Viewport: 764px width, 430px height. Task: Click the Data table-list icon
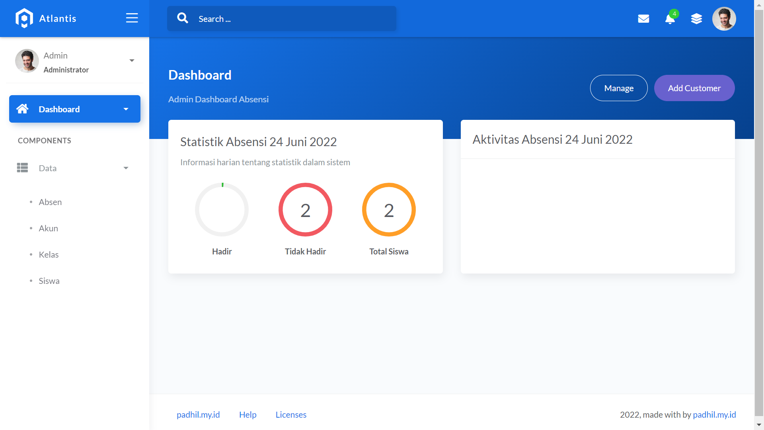[x=22, y=168]
